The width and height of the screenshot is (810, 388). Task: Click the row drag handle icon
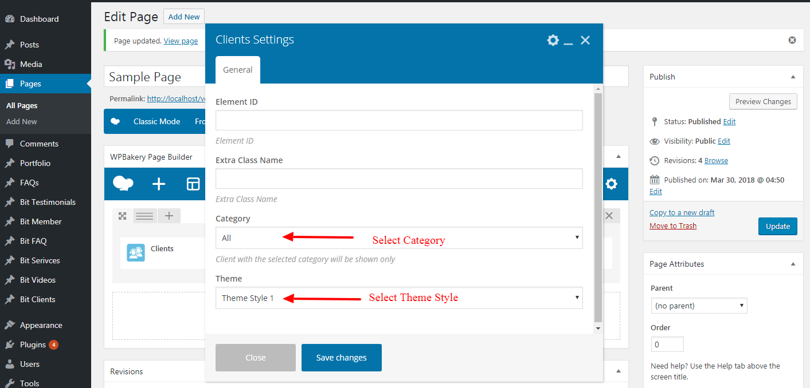pyautogui.click(x=144, y=216)
